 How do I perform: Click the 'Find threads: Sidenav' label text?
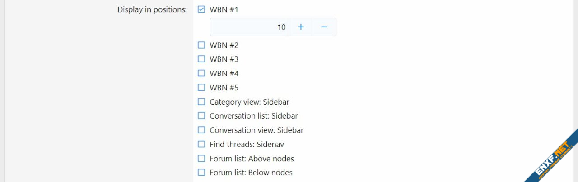pos(247,144)
